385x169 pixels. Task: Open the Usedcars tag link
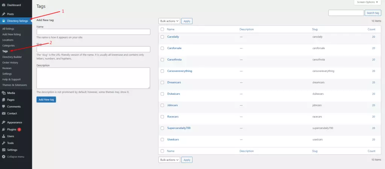click(x=173, y=140)
